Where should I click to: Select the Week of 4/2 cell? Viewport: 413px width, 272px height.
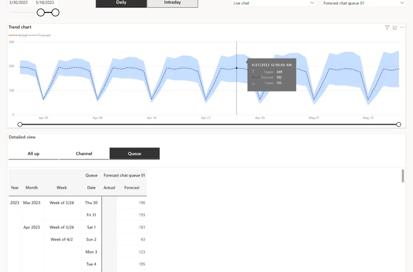62,239
